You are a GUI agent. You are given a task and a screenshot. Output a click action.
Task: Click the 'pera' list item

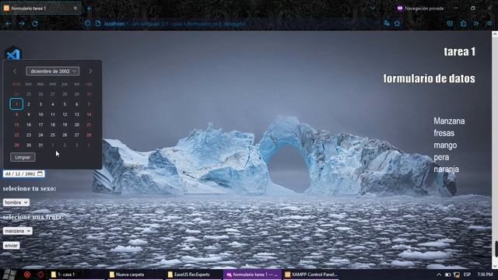(x=441, y=157)
